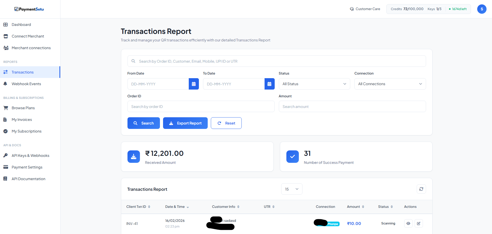The width and height of the screenshot is (492, 234).
Task: Open the From Date calendar picker
Action: [193, 84]
